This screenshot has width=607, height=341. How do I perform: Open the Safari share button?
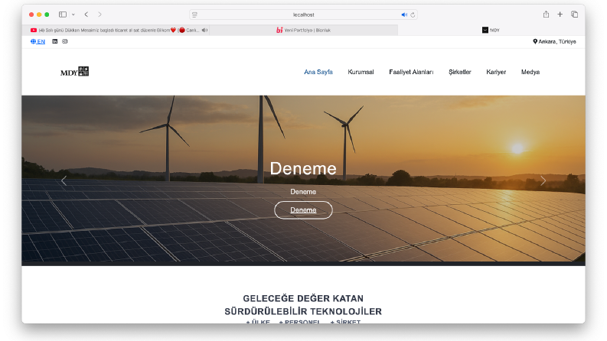[546, 15]
